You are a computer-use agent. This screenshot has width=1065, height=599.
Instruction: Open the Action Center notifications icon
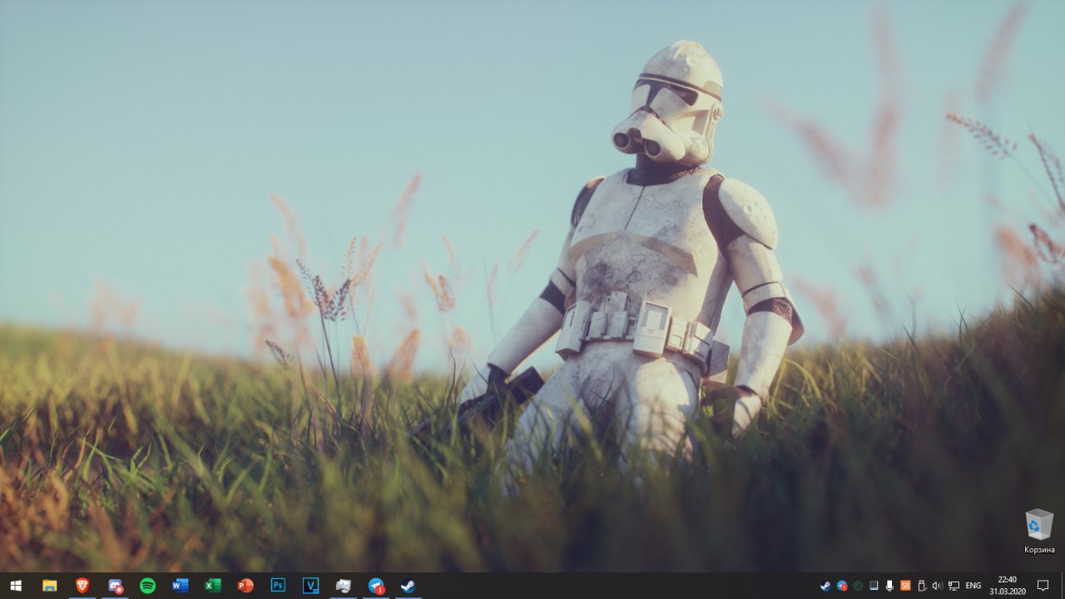tap(1043, 586)
